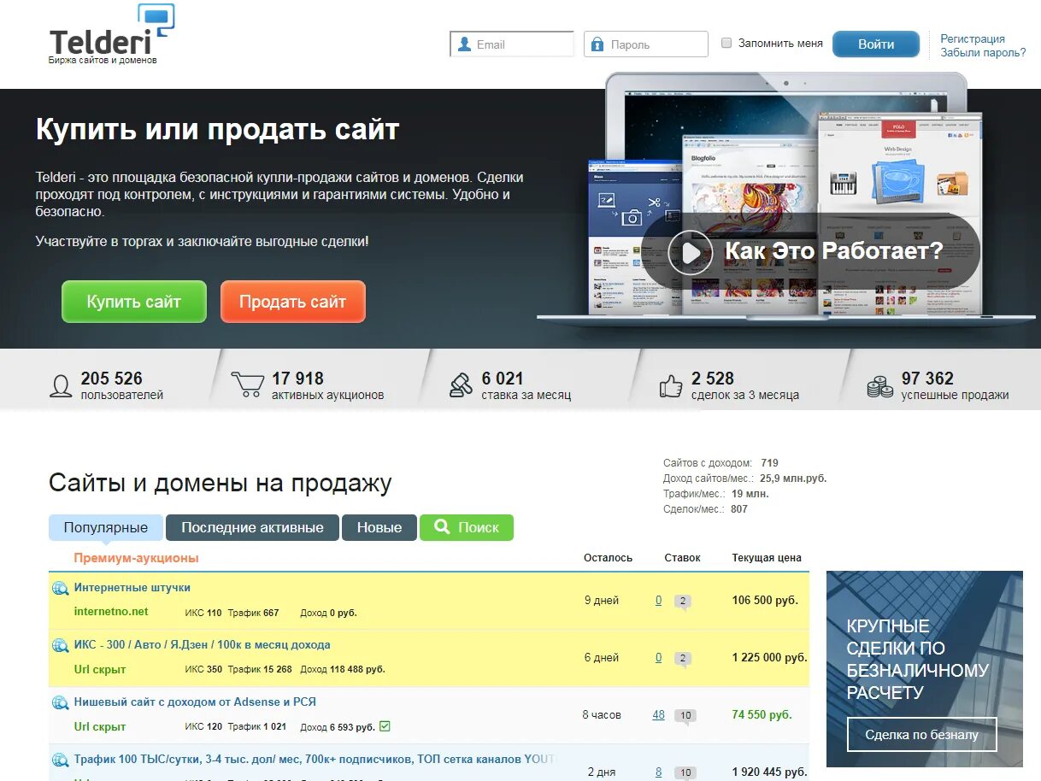
Task: Click the comment bubble 10 in Нишевый сайт row
Action: point(685,716)
